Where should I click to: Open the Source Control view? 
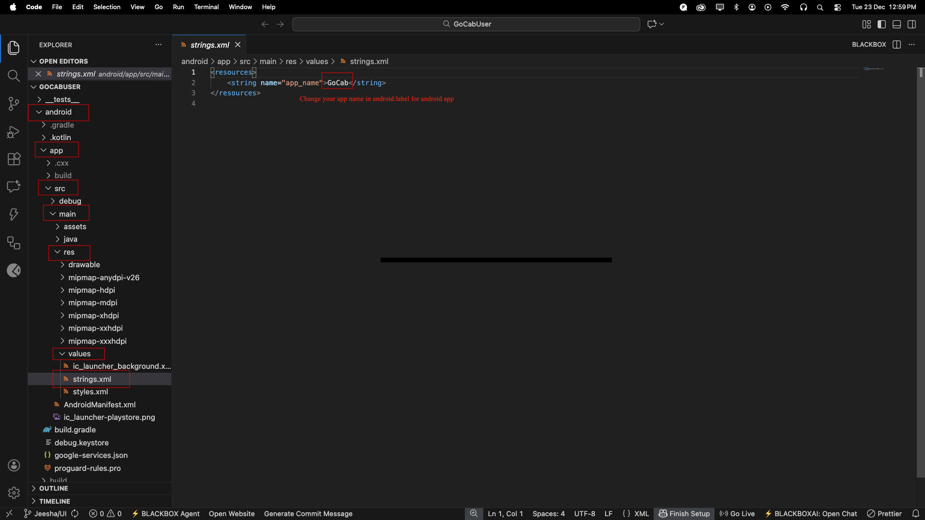click(x=13, y=104)
